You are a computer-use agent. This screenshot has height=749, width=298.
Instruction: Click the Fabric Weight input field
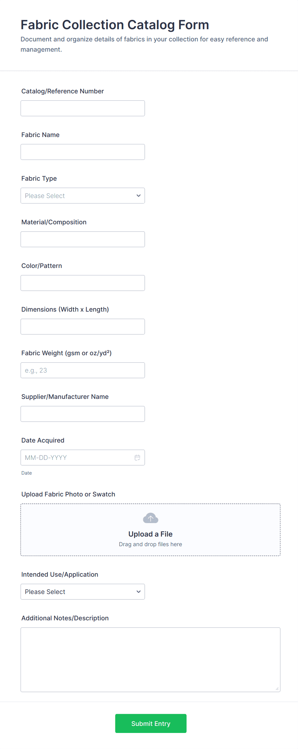83,370
